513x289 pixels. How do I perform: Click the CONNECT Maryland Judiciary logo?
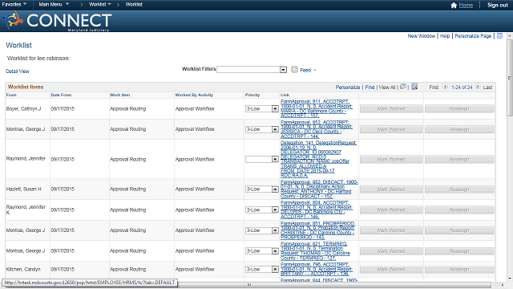[x=58, y=21]
